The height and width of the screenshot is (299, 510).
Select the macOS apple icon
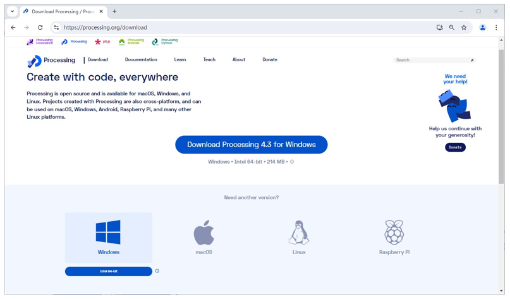(204, 233)
